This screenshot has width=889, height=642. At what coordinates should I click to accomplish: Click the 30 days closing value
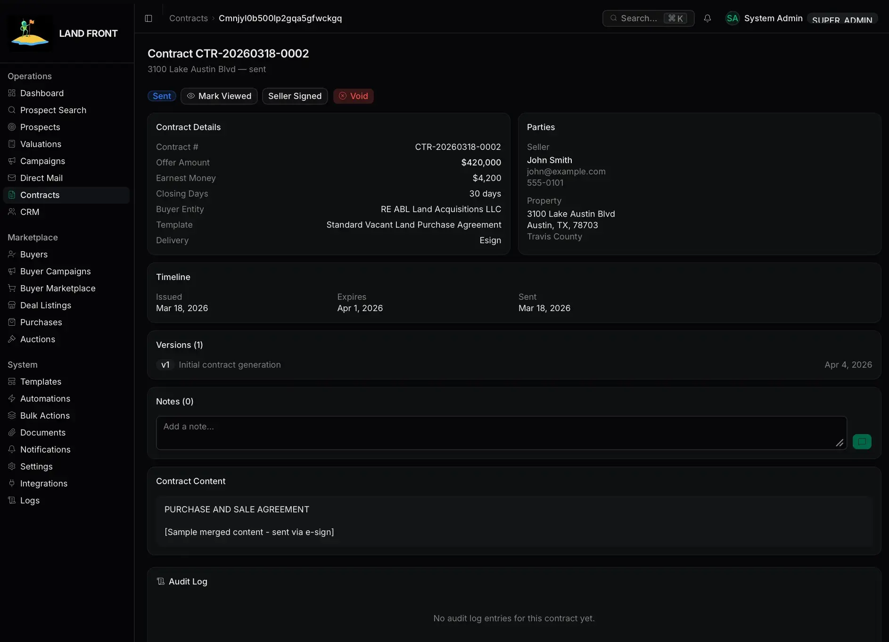[485, 194]
